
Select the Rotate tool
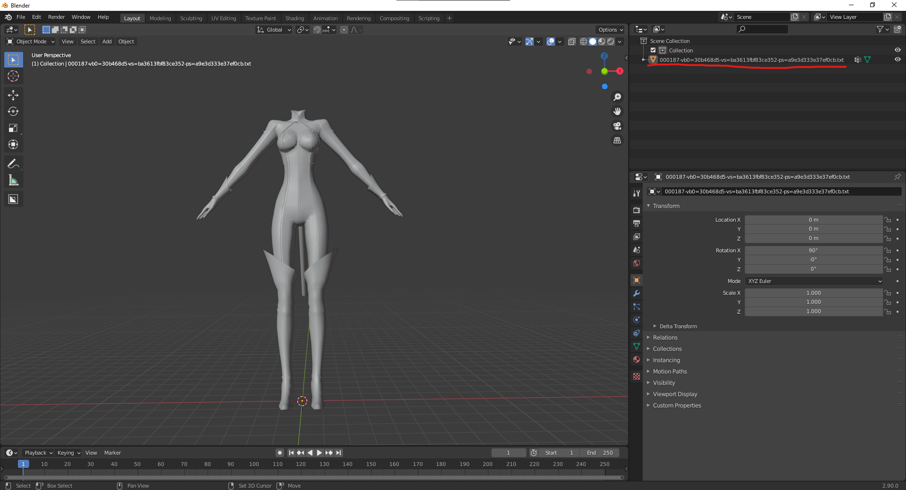(13, 112)
